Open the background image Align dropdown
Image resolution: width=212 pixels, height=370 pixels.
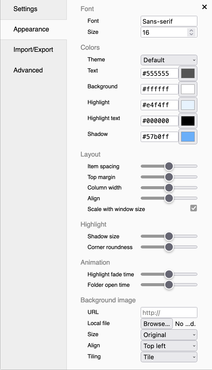coord(169,346)
